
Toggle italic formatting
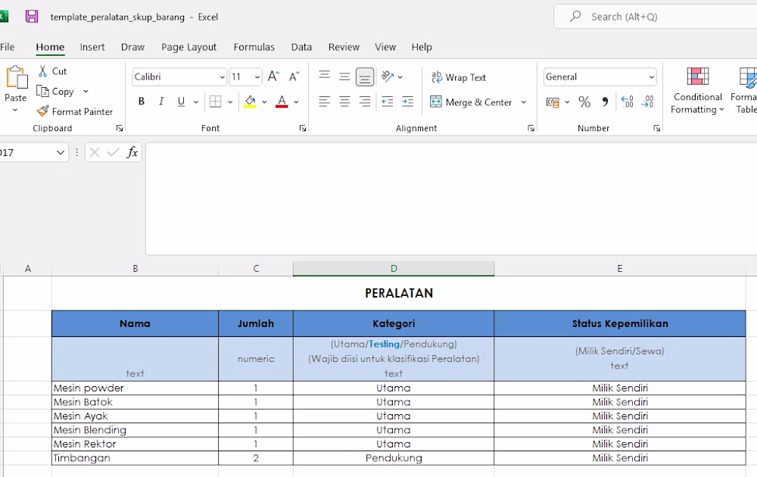pyautogui.click(x=160, y=101)
